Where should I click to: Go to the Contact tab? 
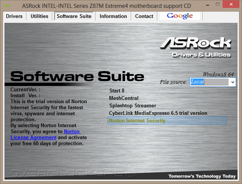coord(144,16)
